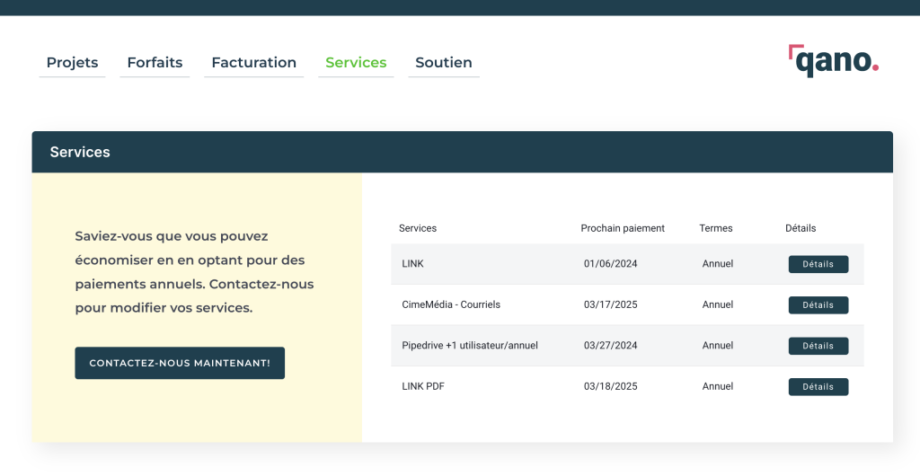Select the Pipedrive +1 utilisateur/annuel service name
Screen dimensions: 920x476
point(470,345)
